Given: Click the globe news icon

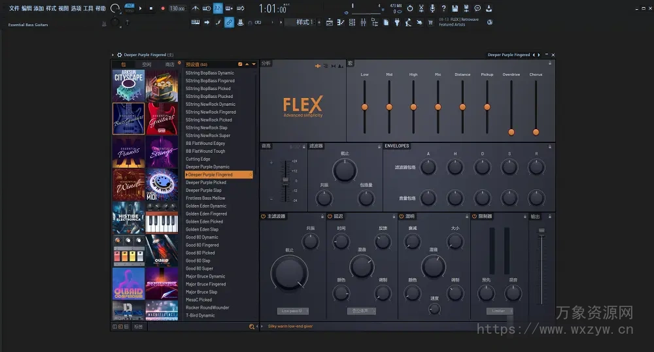Looking at the screenshot, I should (490, 22).
